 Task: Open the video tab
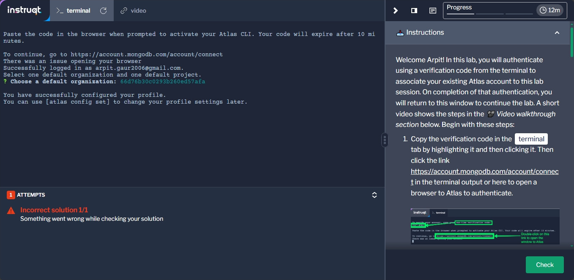tap(133, 11)
